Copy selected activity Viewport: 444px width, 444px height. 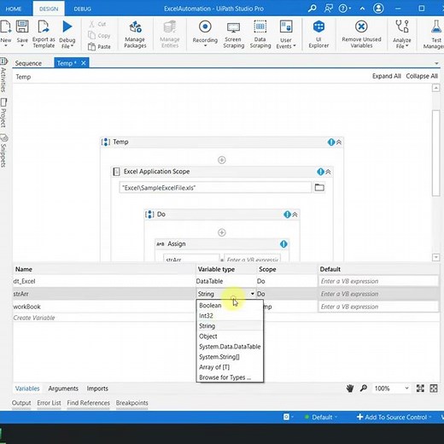point(99,35)
